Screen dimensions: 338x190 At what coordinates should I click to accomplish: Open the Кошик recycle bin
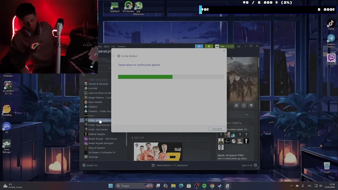pyautogui.click(x=327, y=168)
